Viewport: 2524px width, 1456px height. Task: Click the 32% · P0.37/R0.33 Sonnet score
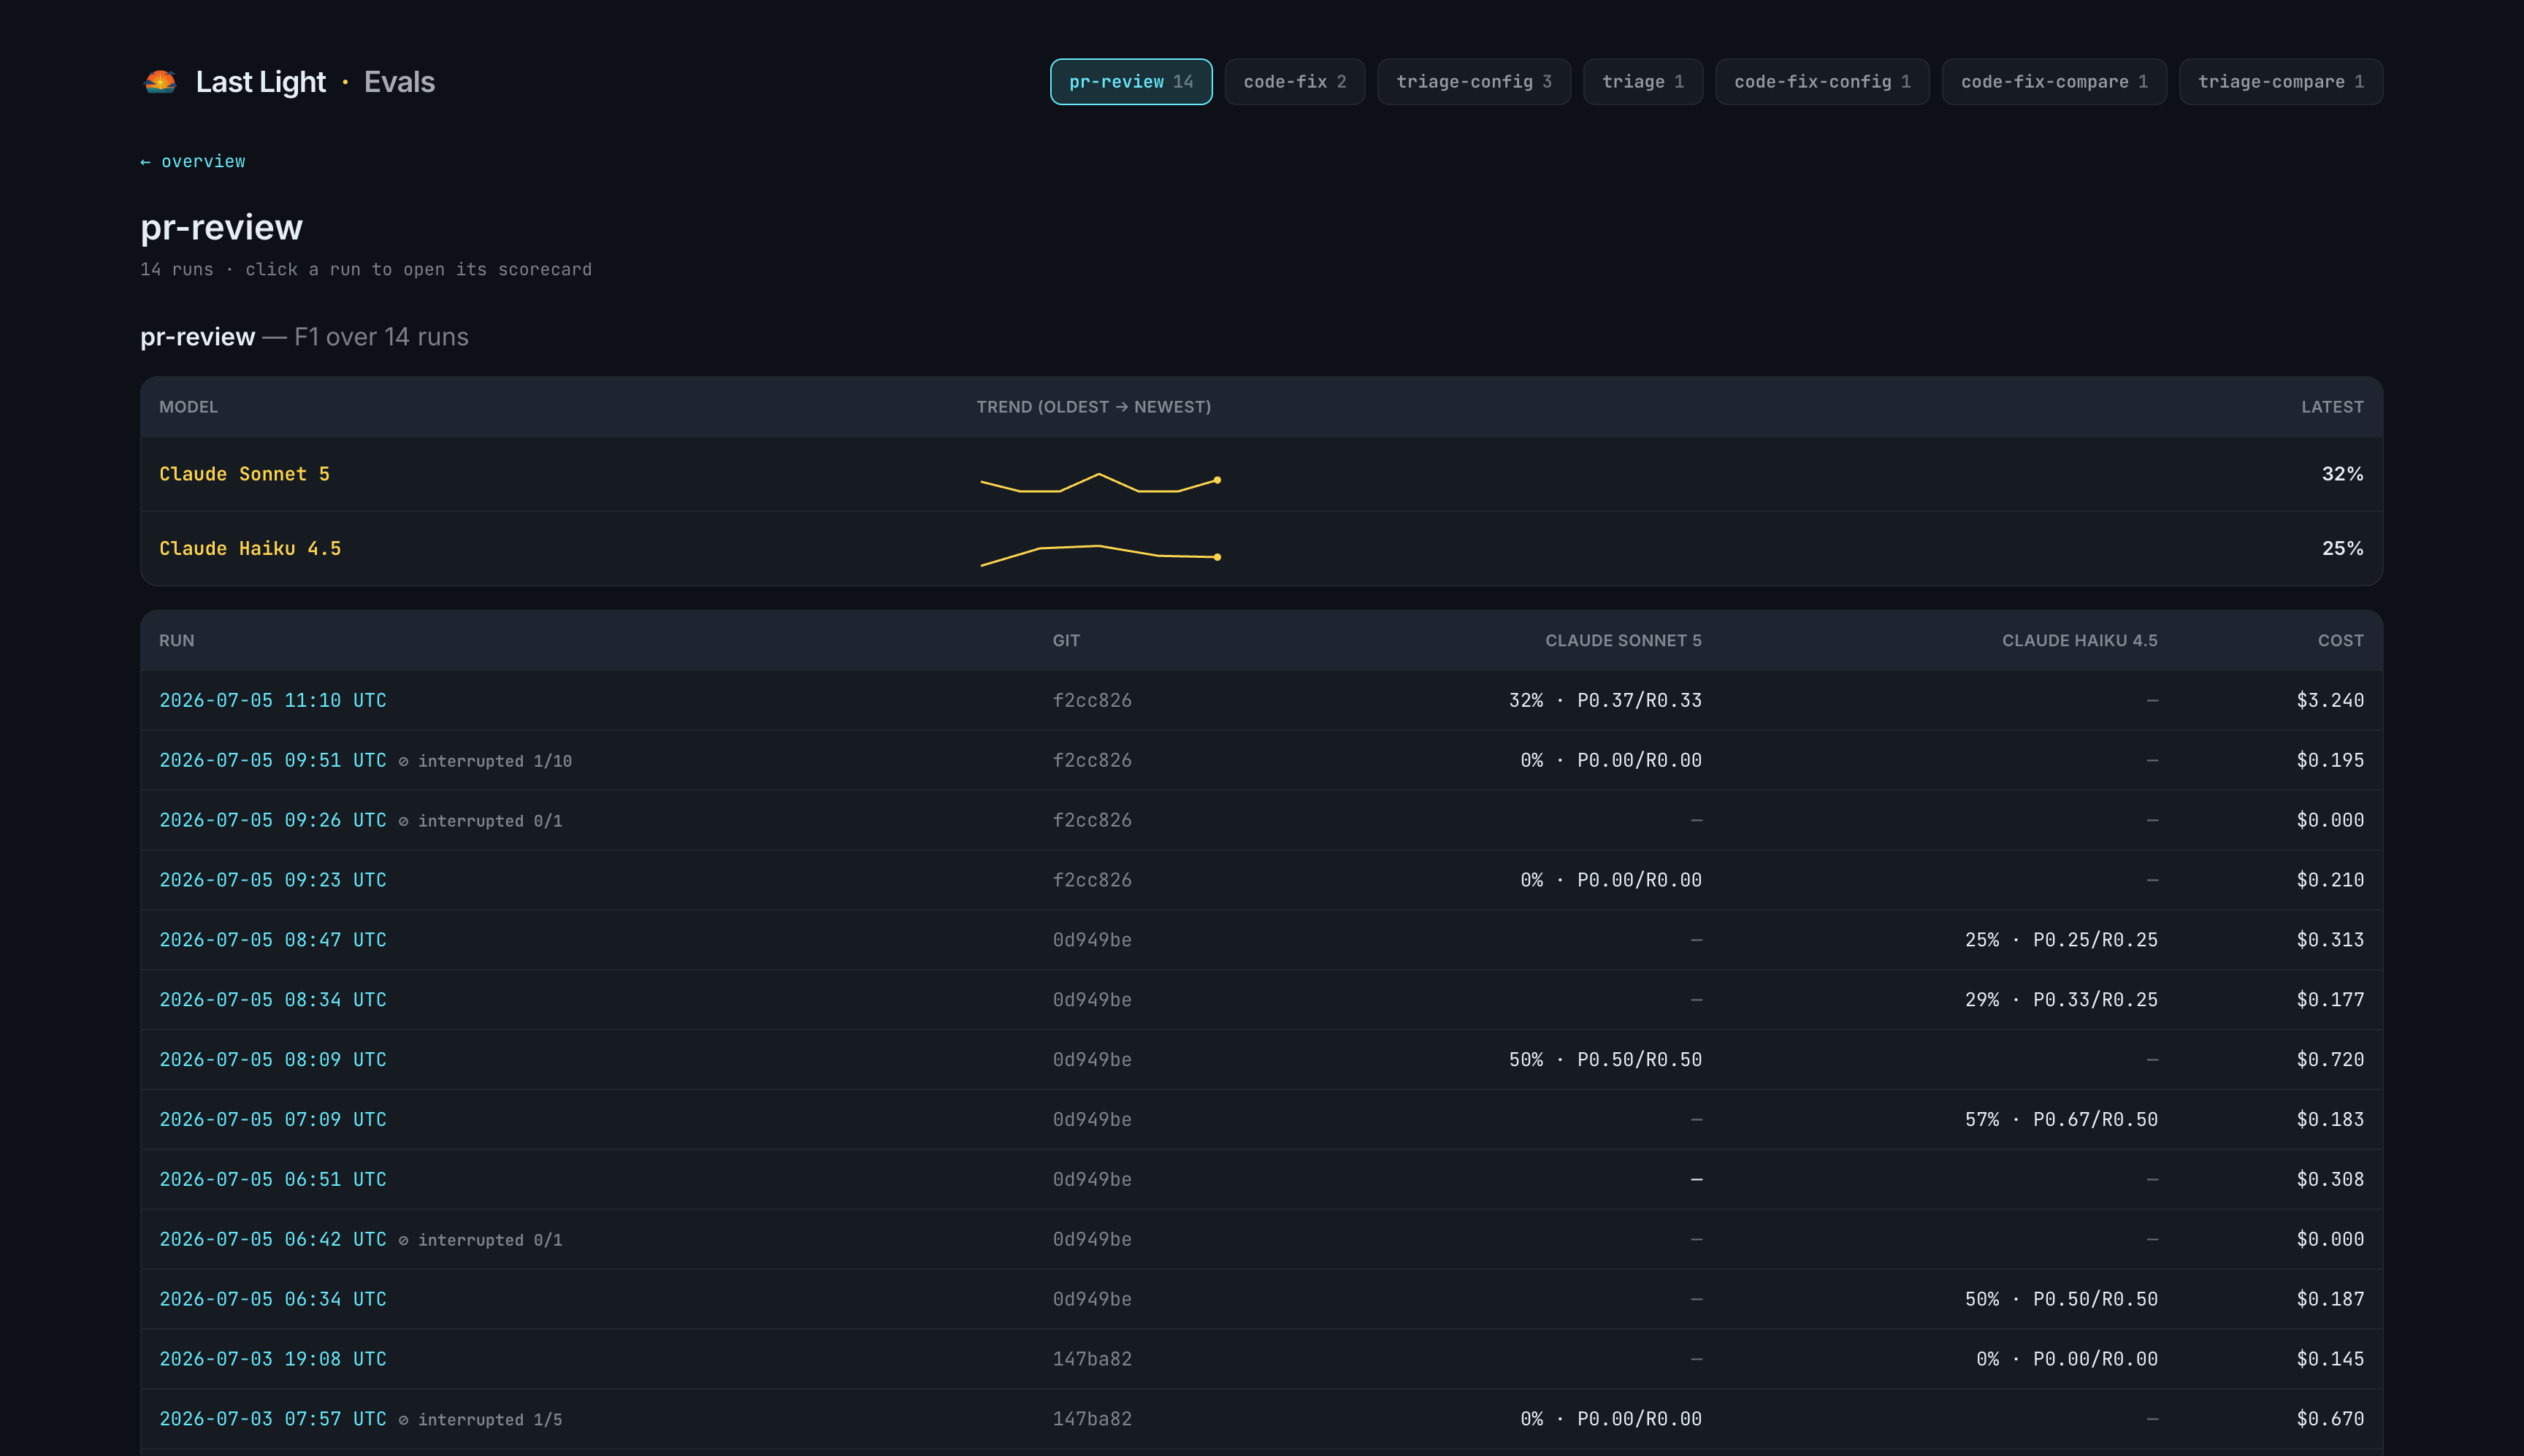coord(1605,701)
